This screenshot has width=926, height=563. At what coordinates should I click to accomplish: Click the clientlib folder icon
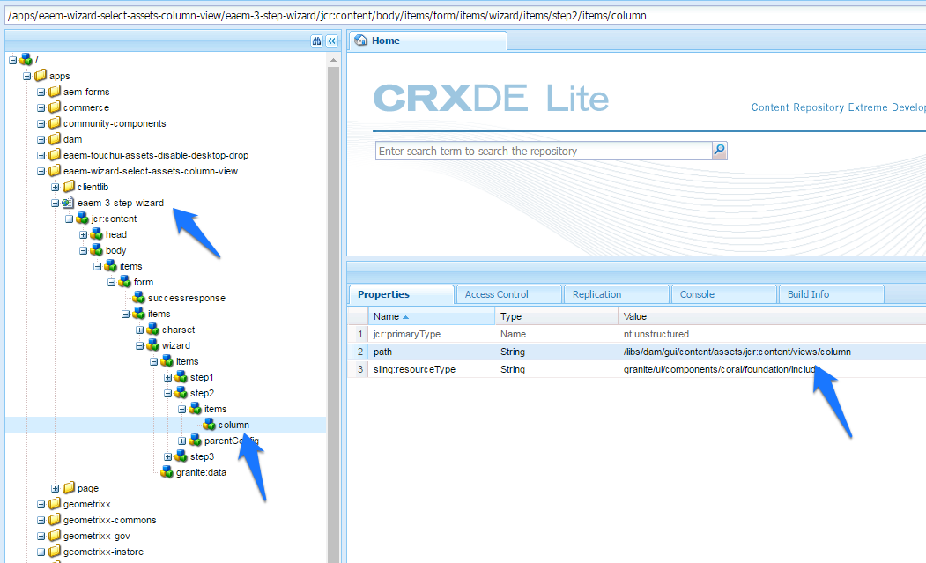click(69, 187)
